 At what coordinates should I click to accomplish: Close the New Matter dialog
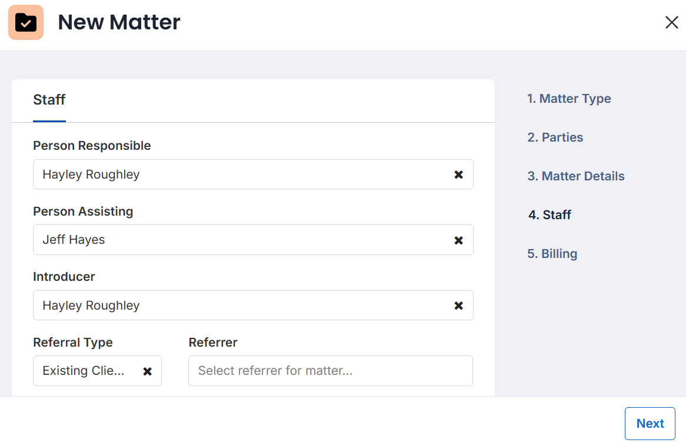coord(671,22)
